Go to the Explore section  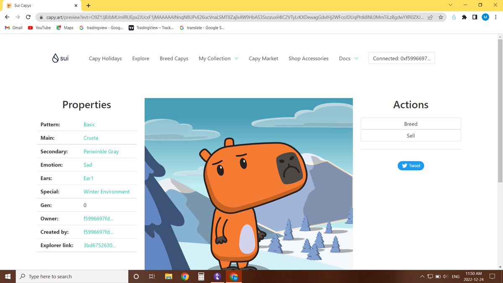pos(141,59)
